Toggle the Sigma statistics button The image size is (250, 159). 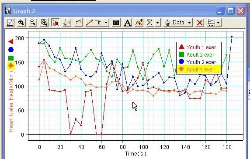pos(149,23)
